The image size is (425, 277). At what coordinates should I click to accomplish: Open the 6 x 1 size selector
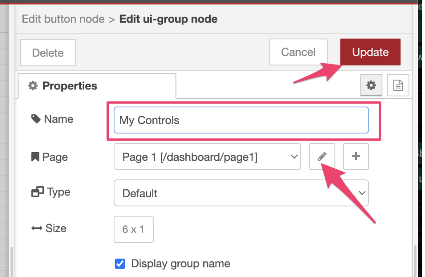click(x=133, y=229)
